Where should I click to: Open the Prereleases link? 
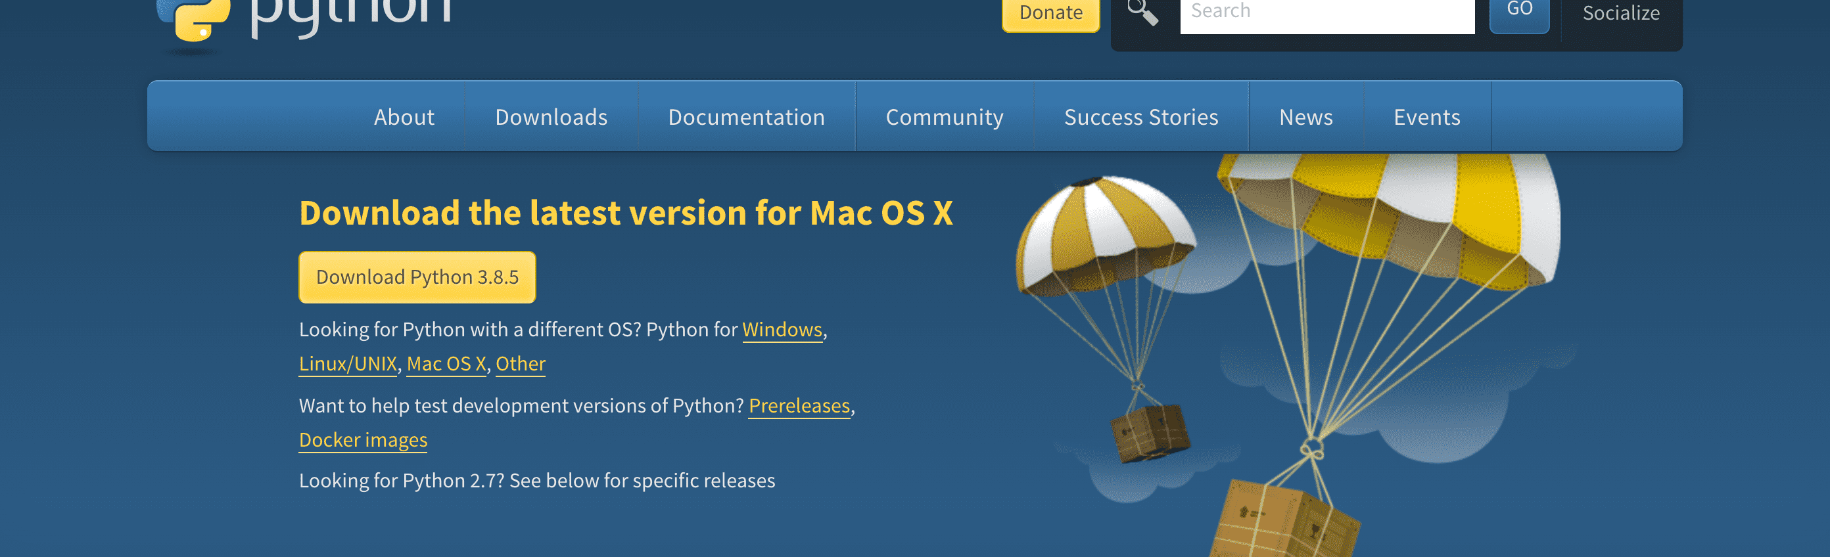point(799,406)
